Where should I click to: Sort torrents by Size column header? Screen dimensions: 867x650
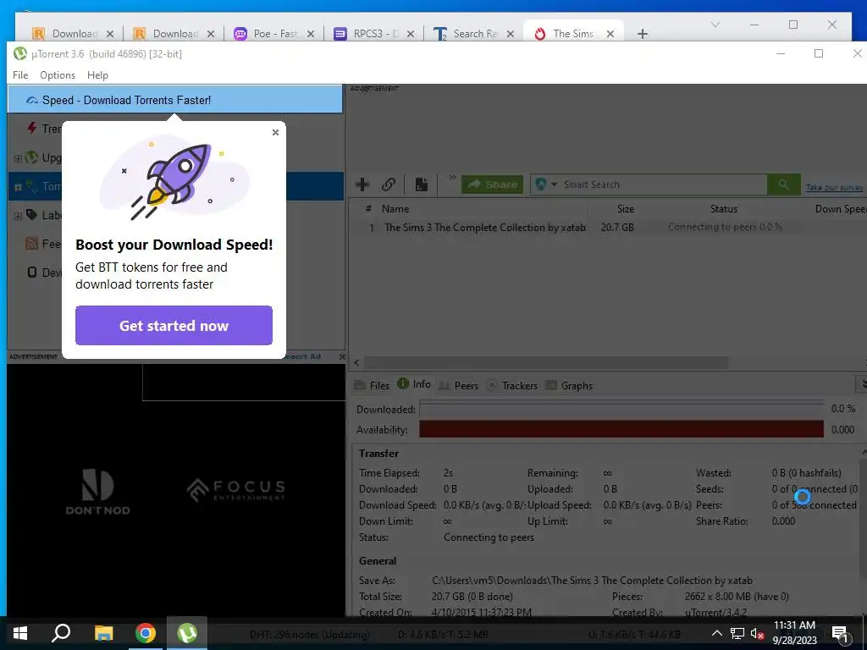pyautogui.click(x=626, y=209)
